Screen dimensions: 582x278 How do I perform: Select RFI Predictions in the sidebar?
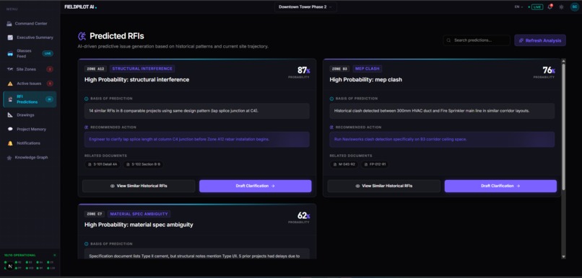(30, 99)
